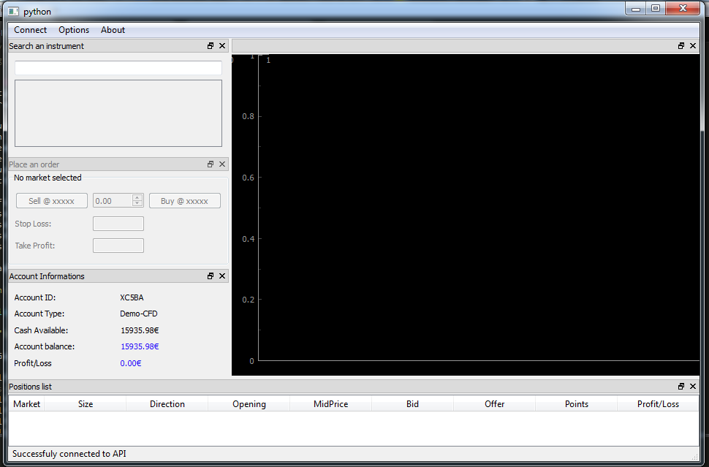Float the Search an instrument panel
The width and height of the screenshot is (709, 467).
[x=211, y=45]
